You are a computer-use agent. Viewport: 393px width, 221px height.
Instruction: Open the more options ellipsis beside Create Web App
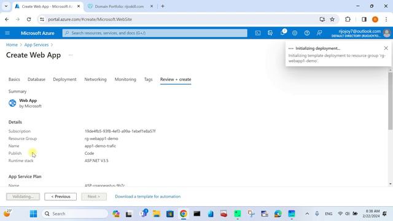click(x=71, y=55)
